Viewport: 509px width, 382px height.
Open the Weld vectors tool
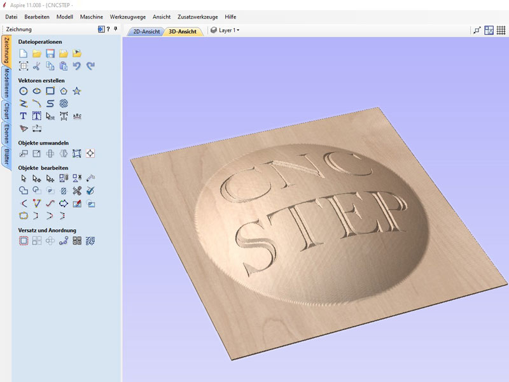pyautogui.click(x=23, y=190)
